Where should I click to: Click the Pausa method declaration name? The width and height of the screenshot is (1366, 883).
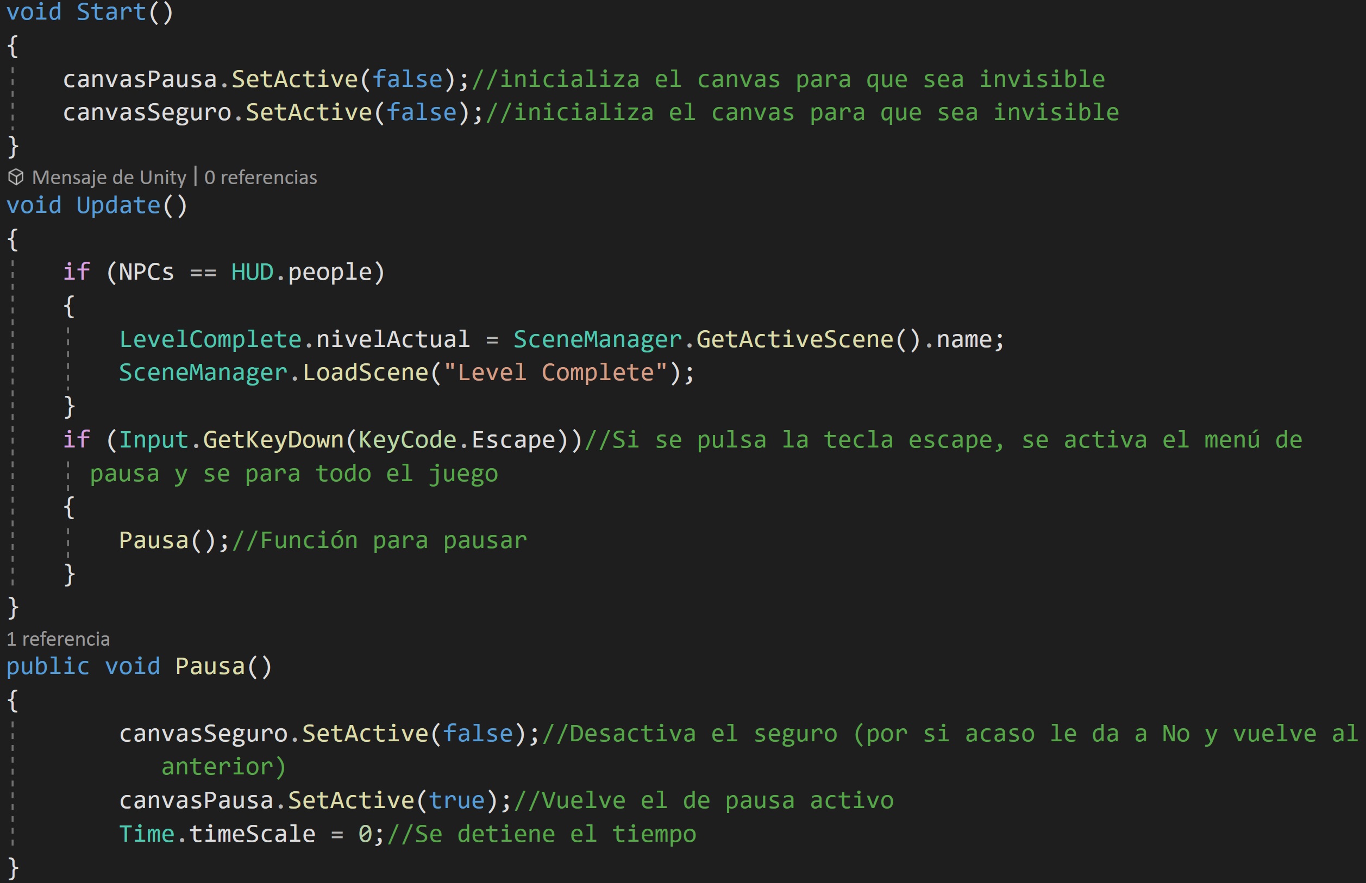210,667
